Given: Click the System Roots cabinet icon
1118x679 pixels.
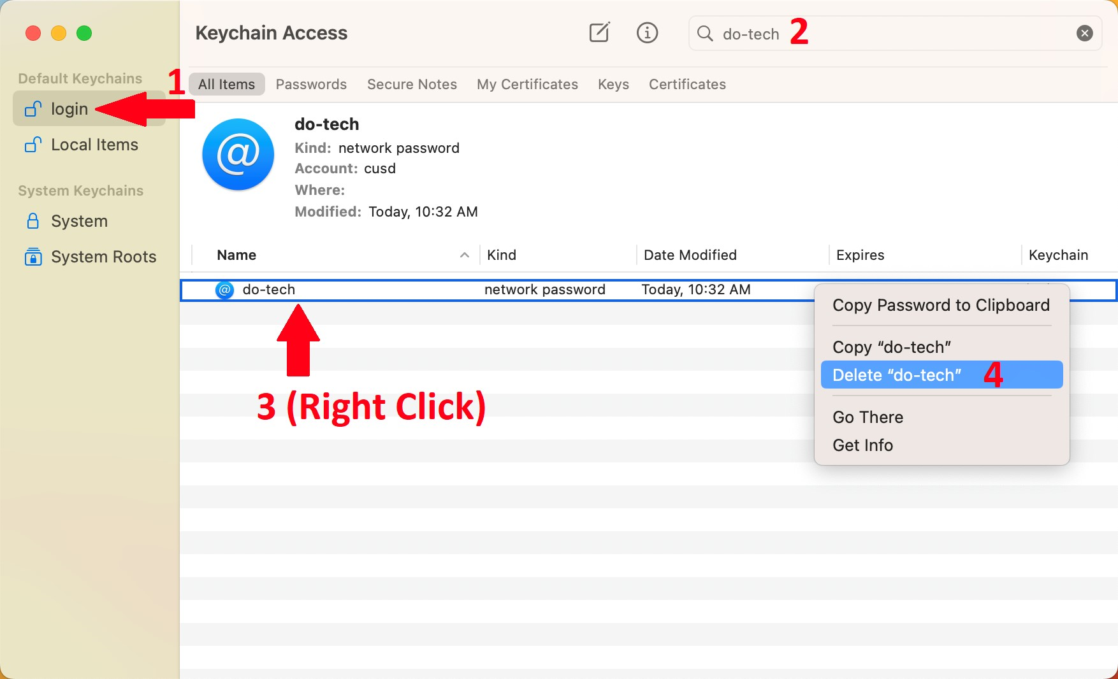Looking at the screenshot, I should [33, 257].
